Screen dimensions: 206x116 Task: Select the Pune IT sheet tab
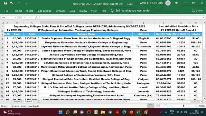pyautogui.click(x=28, y=101)
